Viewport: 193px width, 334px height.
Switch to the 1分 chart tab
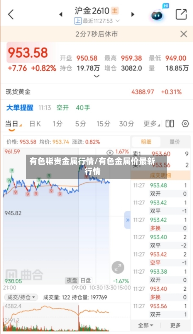point(58,124)
